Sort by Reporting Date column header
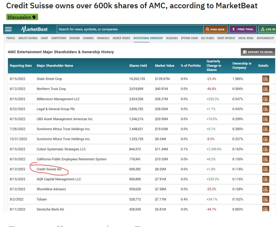The width and height of the screenshot is (276, 227). (20, 66)
